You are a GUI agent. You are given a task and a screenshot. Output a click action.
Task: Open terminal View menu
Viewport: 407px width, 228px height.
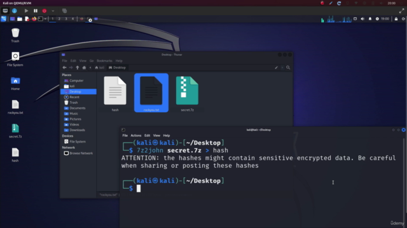[x=156, y=136]
